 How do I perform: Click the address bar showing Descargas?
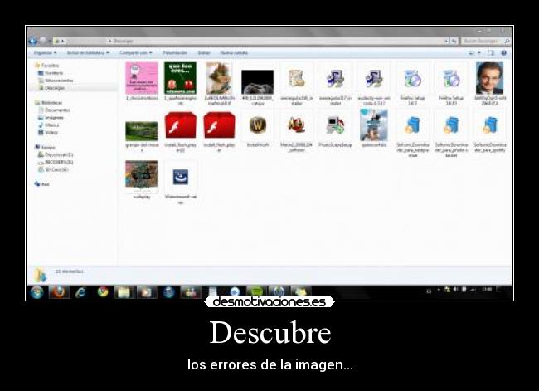(250, 41)
